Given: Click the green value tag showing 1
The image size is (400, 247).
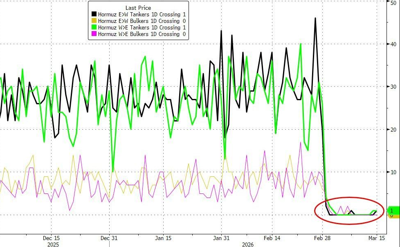Looking at the screenshot, I should (x=393, y=211).
